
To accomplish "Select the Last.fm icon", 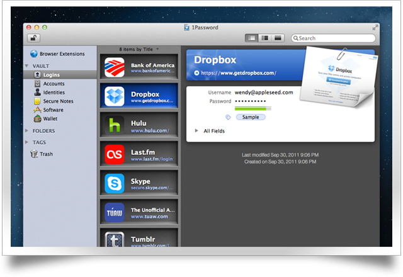I will [x=115, y=154].
